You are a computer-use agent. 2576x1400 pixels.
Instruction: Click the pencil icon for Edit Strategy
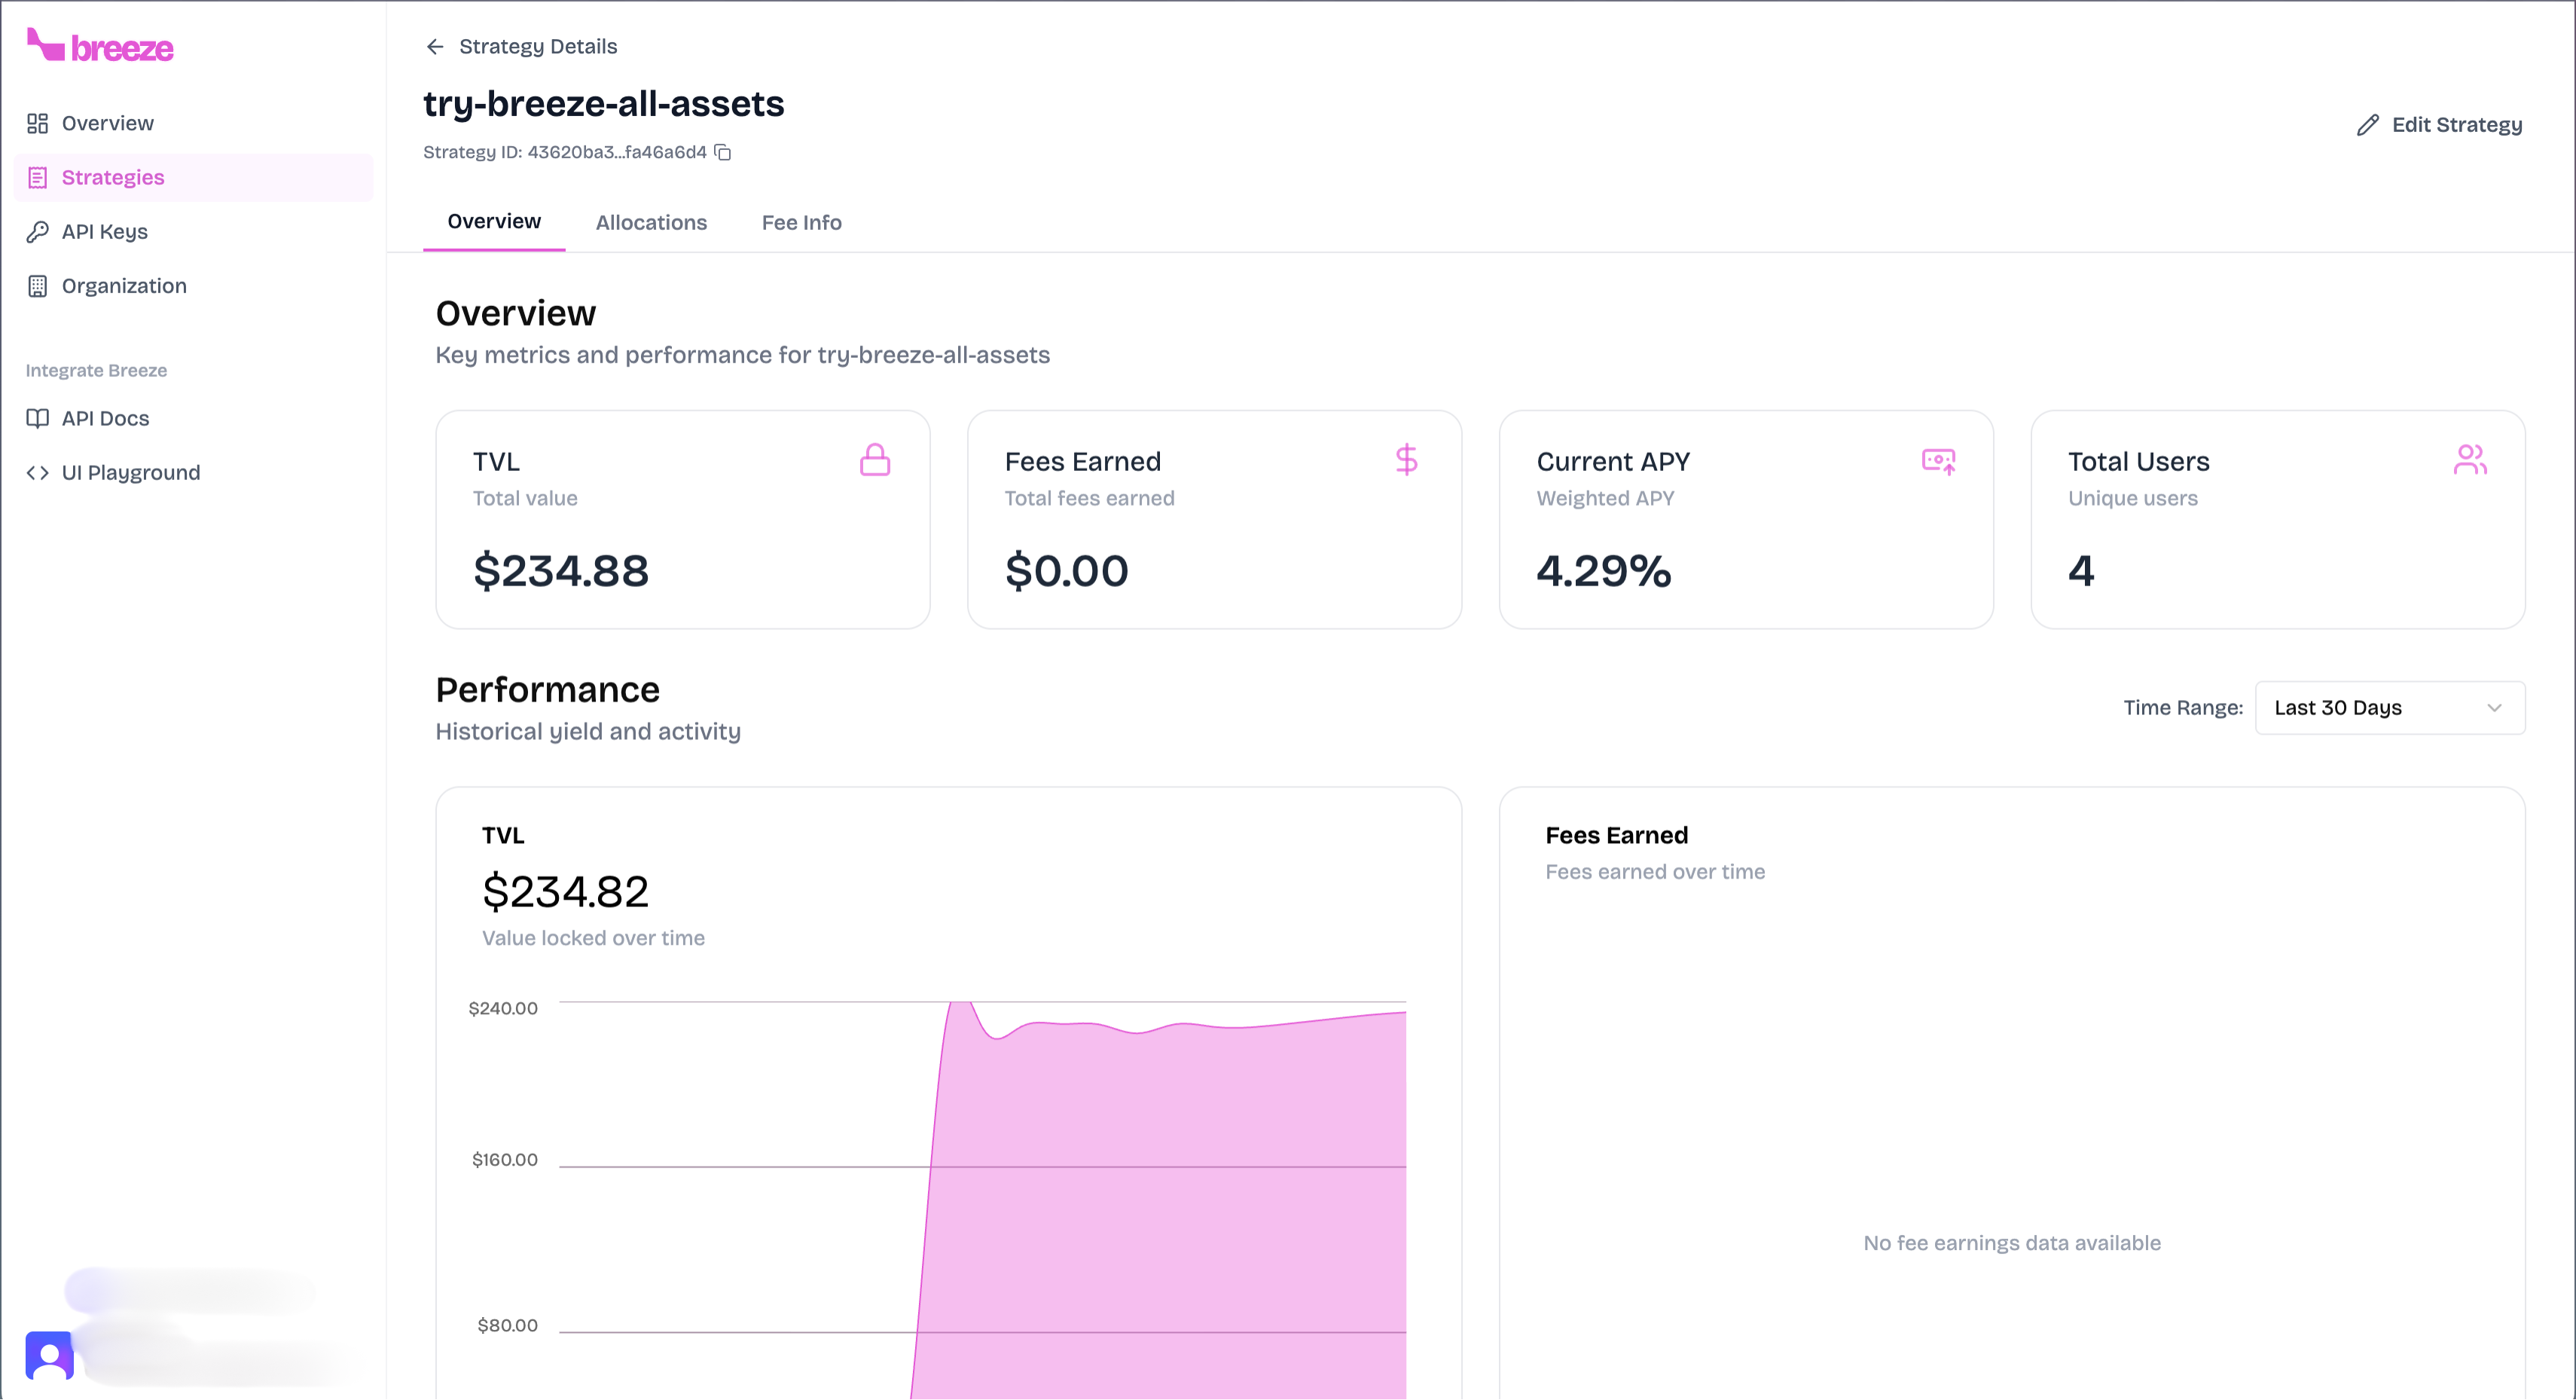tap(2367, 125)
